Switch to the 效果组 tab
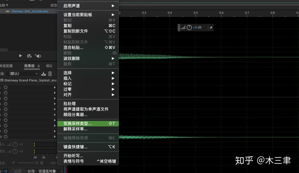299x173 pixels. pos(29,66)
